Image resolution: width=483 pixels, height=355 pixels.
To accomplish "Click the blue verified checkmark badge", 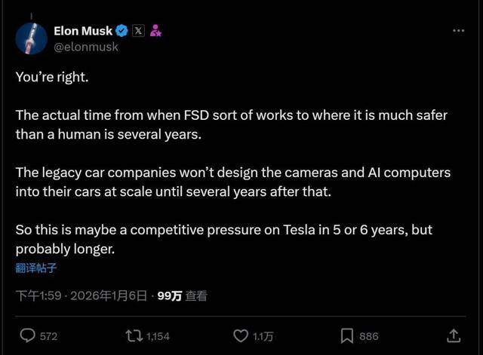I will point(121,31).
